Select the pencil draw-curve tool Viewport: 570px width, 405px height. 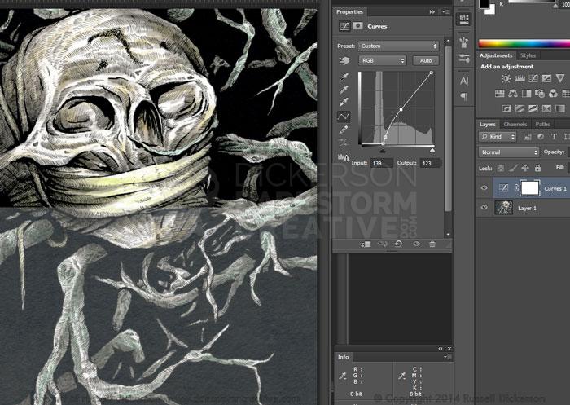344,130
